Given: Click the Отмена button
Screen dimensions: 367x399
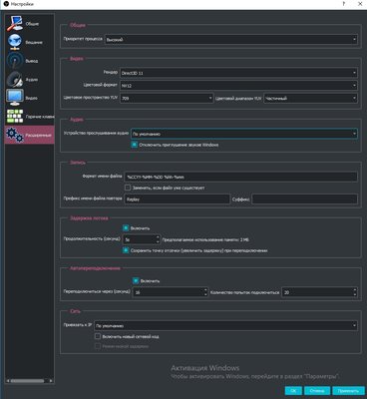Looking at the screenshot, I should point(317,391).
